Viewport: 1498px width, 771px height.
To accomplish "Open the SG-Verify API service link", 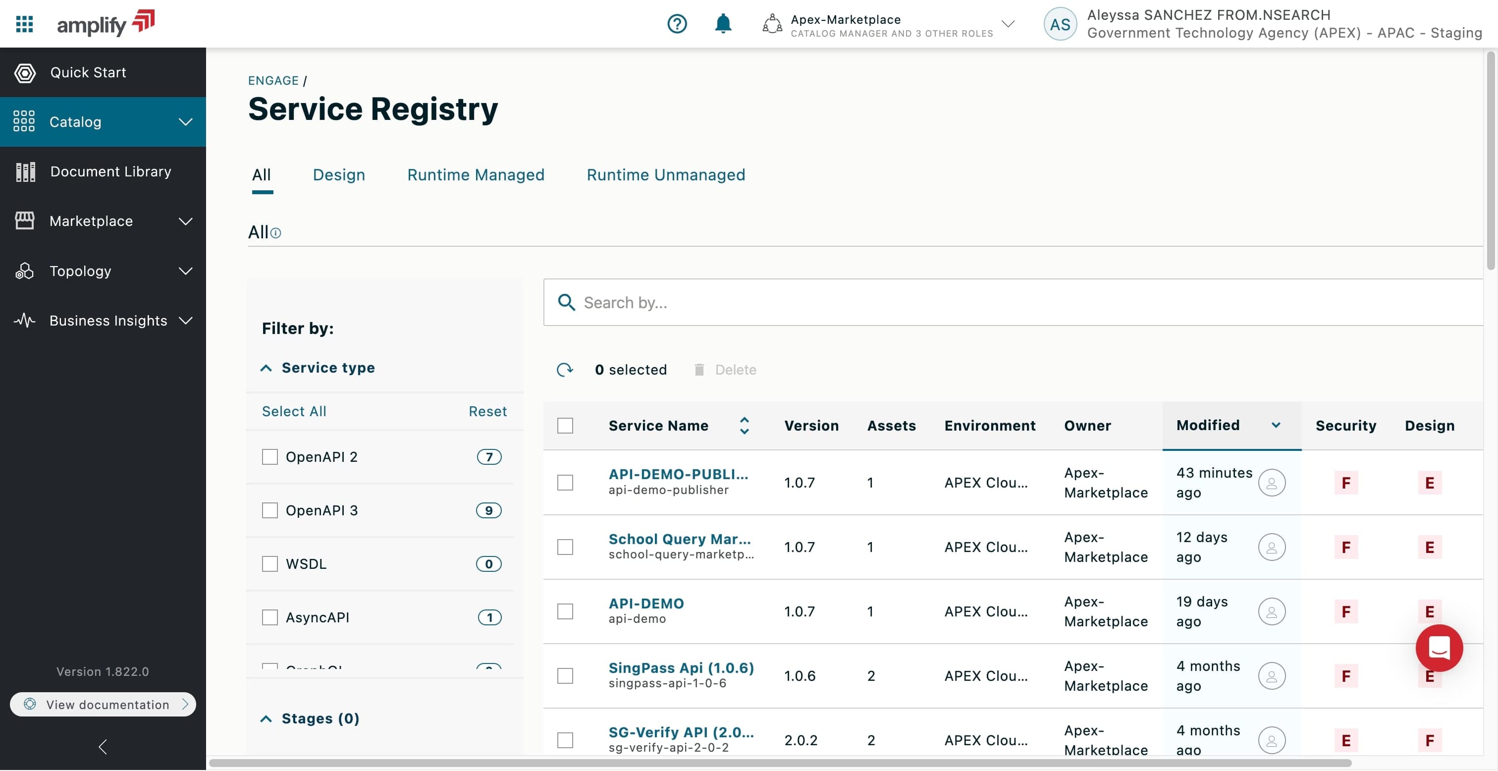I will click(681, 732).
